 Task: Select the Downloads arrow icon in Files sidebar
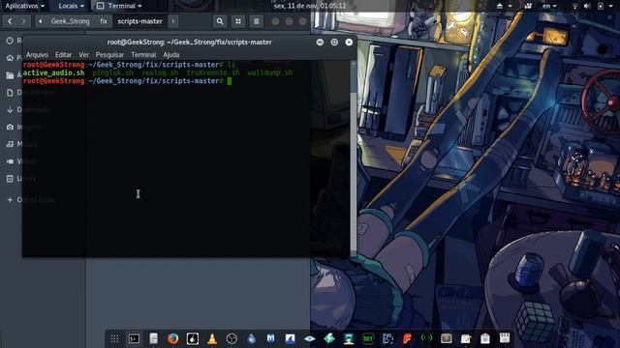10,109
